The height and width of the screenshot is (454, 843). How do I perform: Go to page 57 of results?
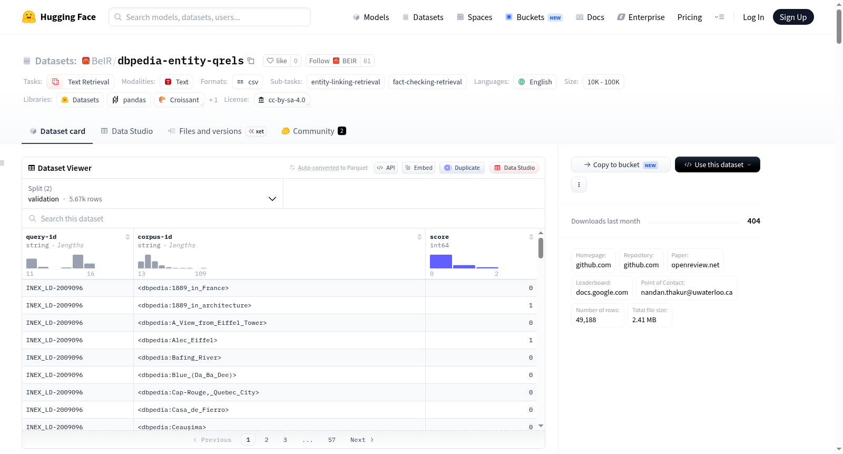coord(332,440)
